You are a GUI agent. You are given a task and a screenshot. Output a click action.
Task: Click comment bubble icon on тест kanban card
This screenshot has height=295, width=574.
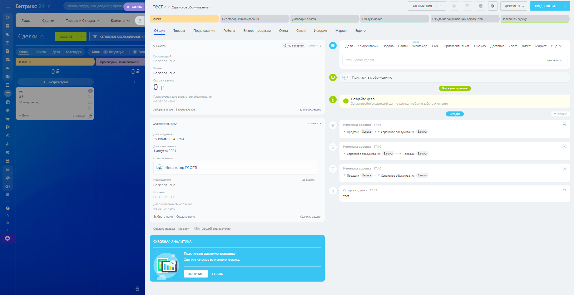point(90,108)
